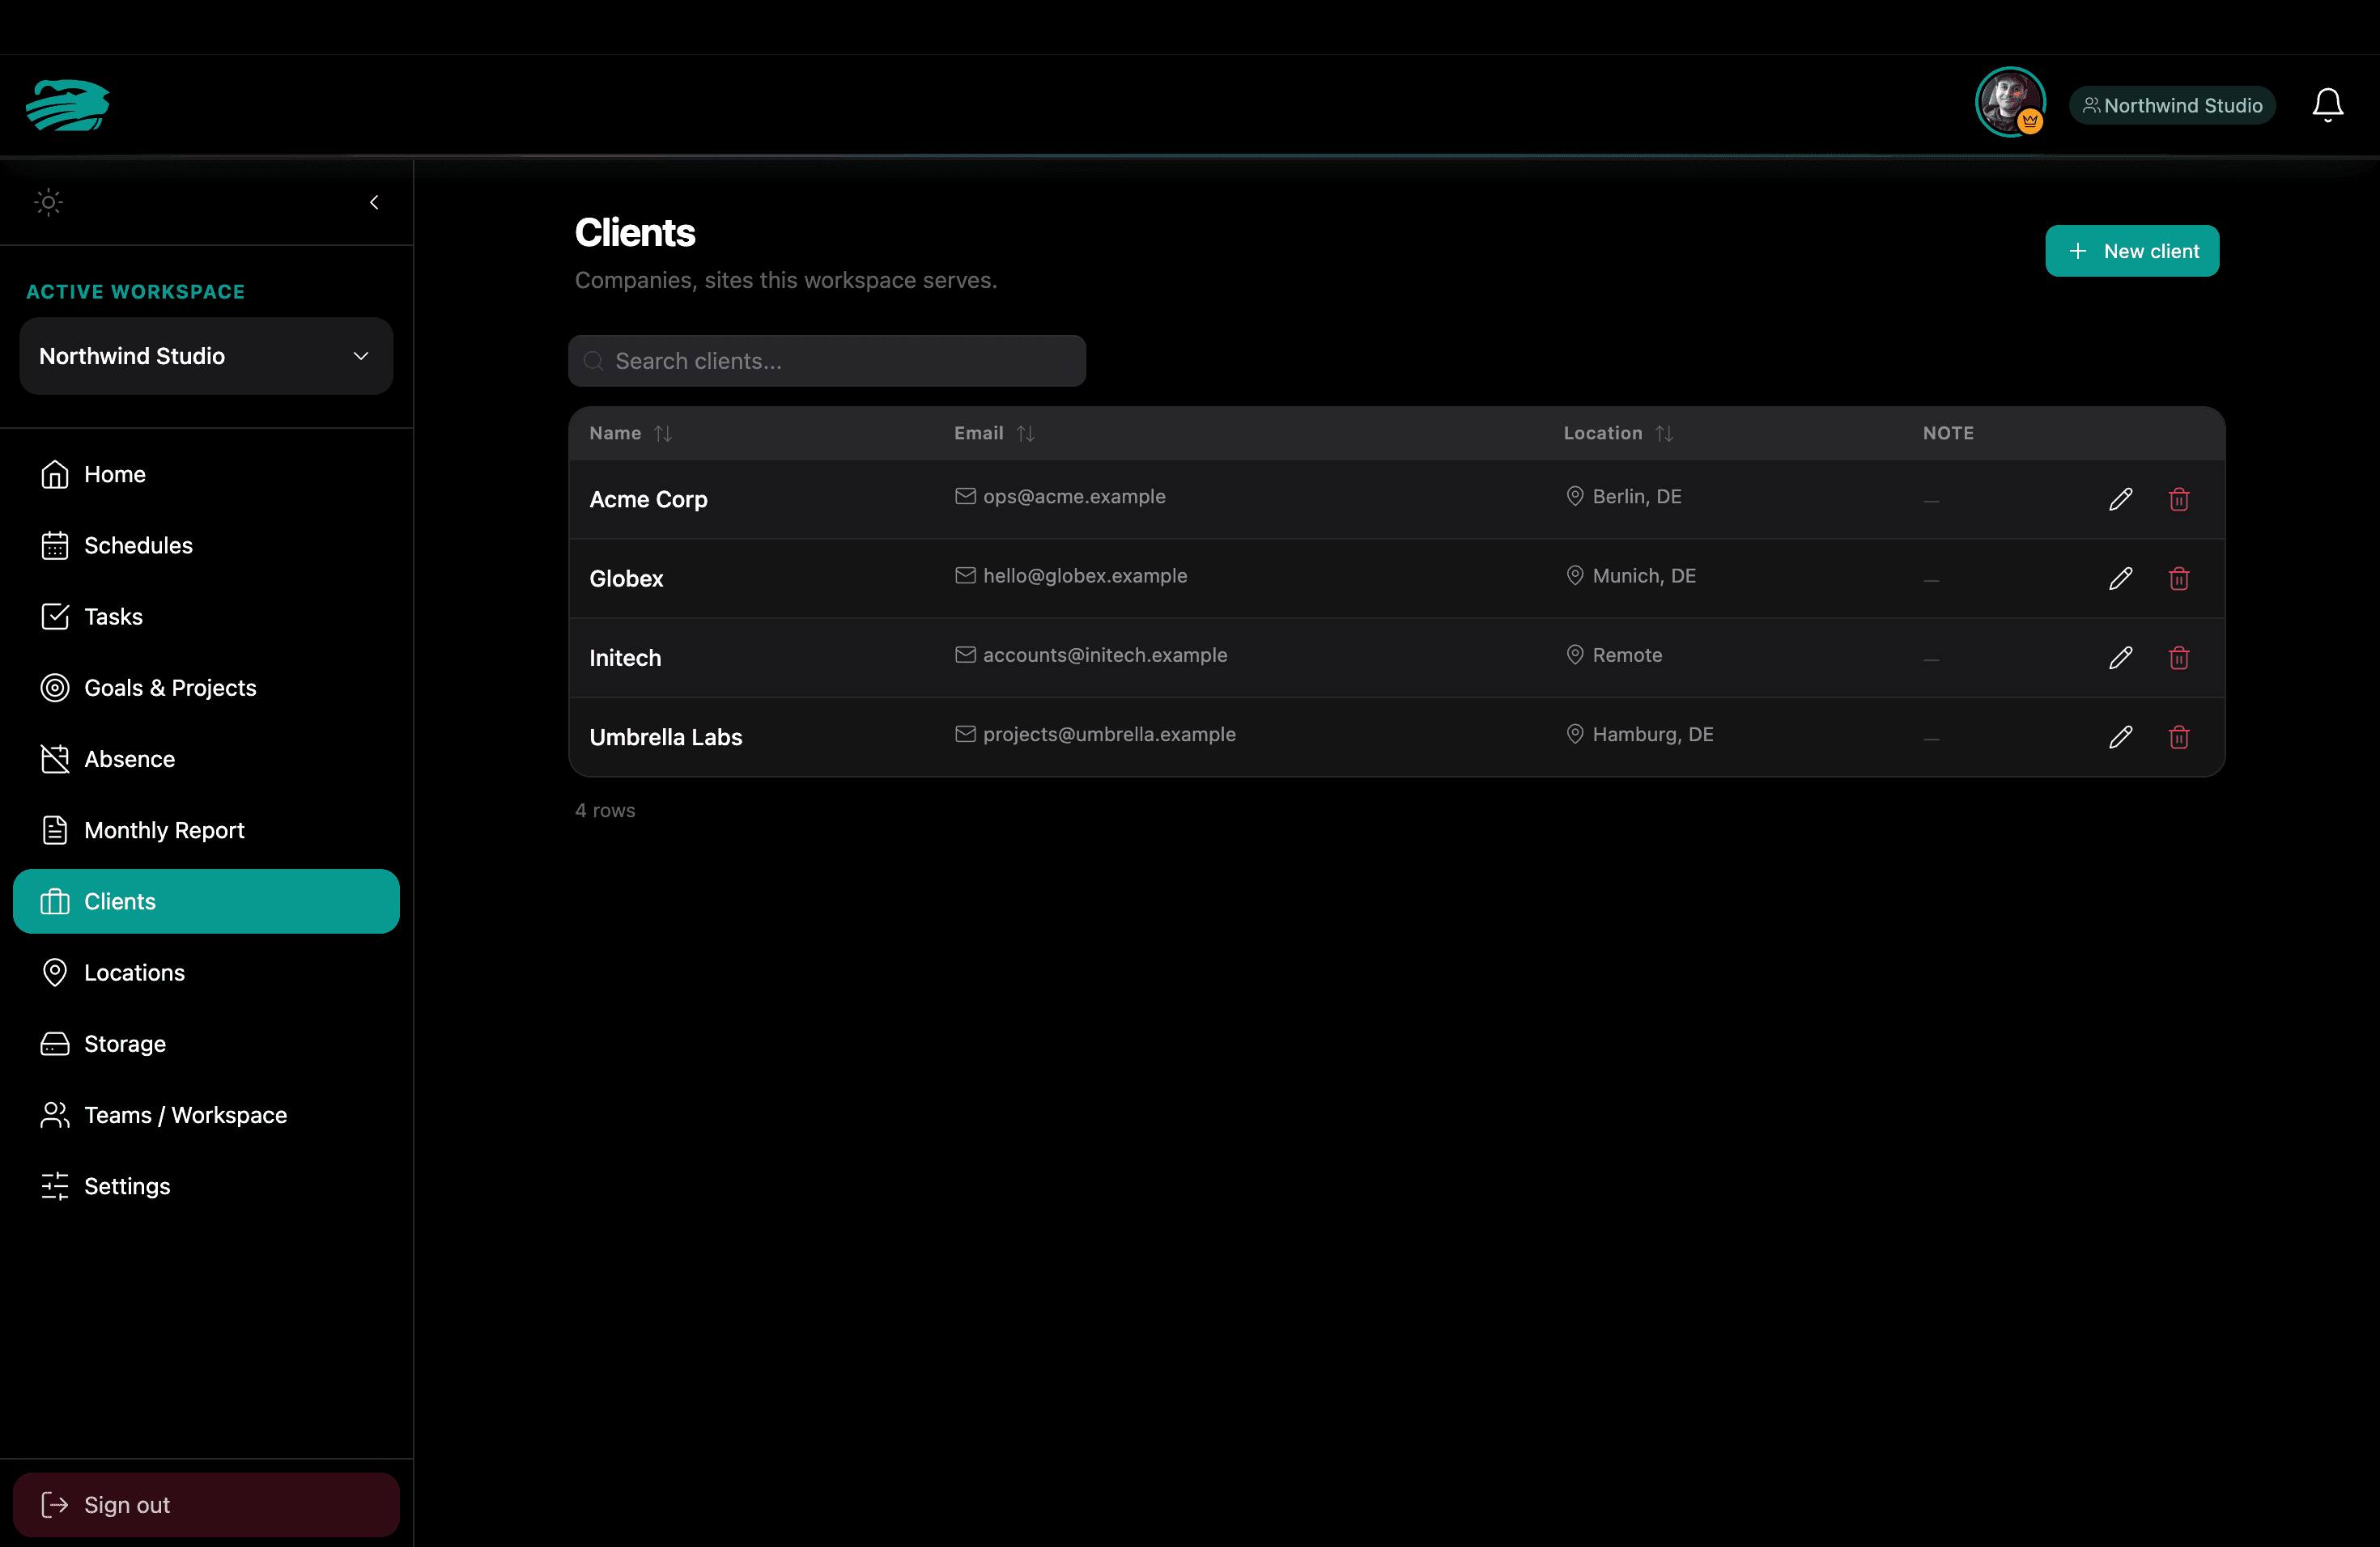2380x1547 pixels.
Task: Click the 4 rows count text
Action: pos(604,809)
